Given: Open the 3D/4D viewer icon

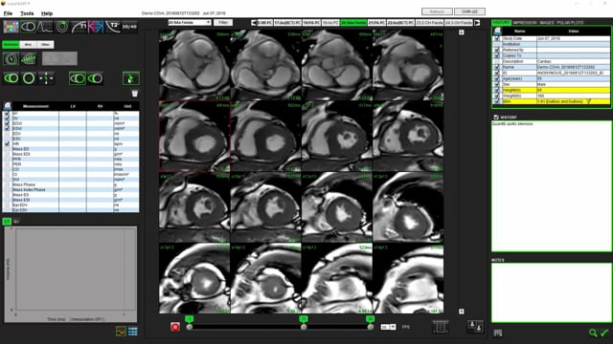Looking at the screenshot, I should [x=129, y=27].
